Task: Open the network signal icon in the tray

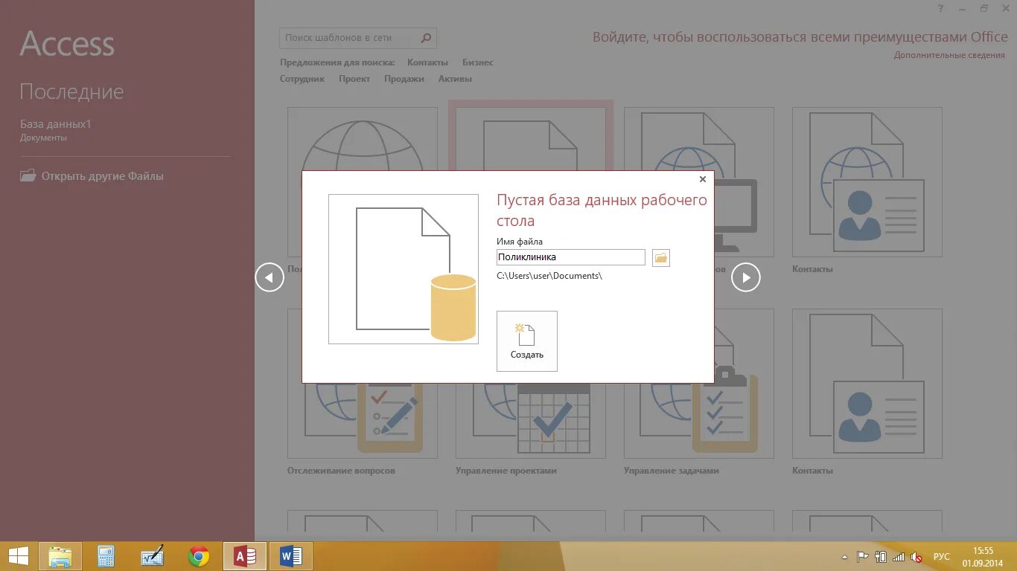Action: 899,556
